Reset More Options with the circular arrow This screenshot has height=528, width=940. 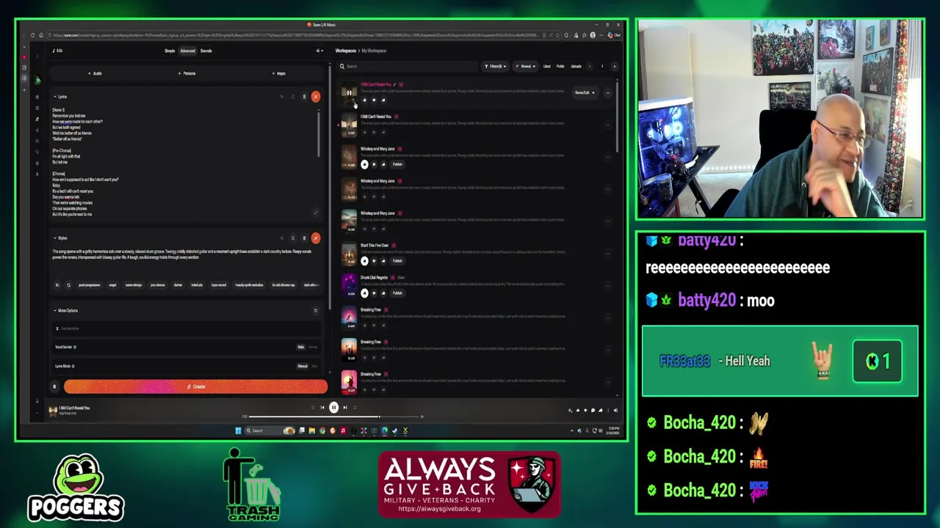pyautogui.click(x=316, y=310)
